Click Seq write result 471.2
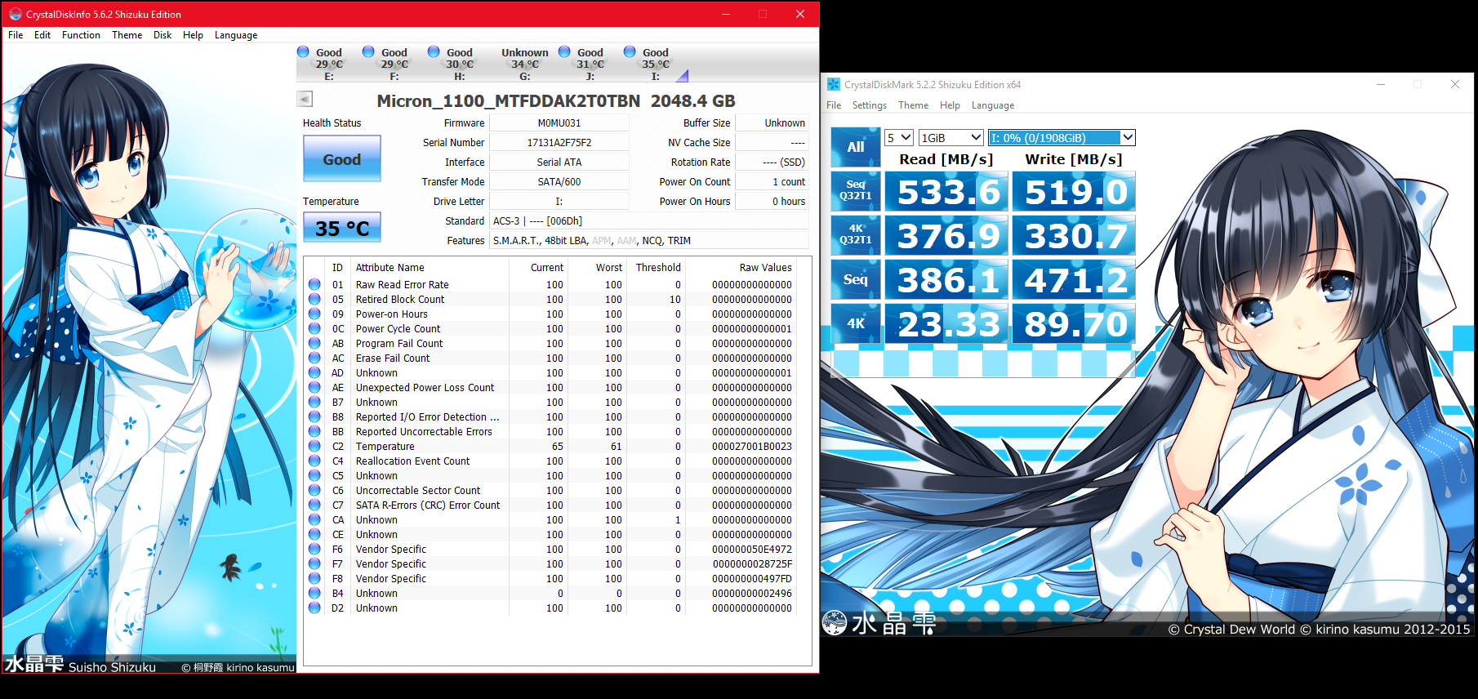Image resolution: width=1478 pixels, height=699 pixels. (1075, 279)
